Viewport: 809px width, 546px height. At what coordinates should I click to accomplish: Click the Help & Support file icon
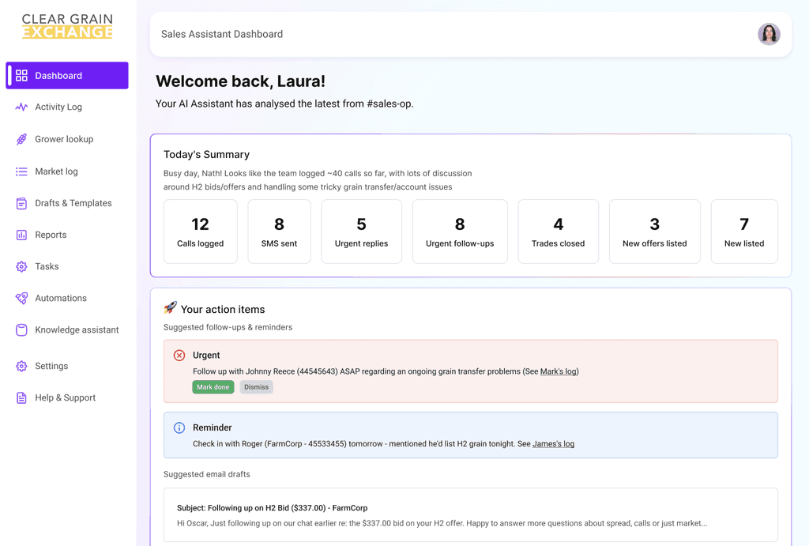click(x=21, y=398)
